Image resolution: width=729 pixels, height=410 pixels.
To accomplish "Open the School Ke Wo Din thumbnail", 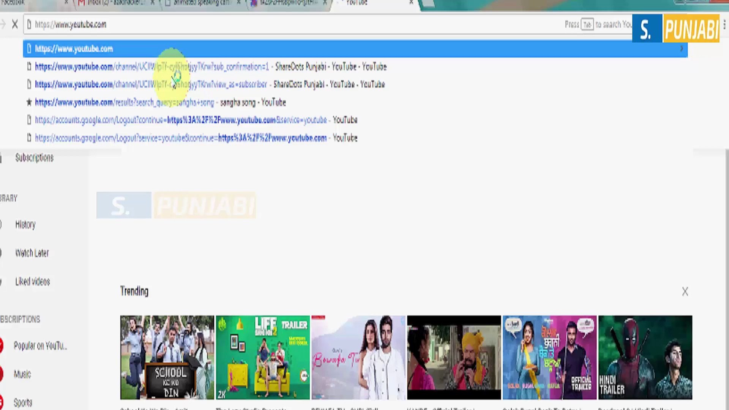I will (167, 357).
